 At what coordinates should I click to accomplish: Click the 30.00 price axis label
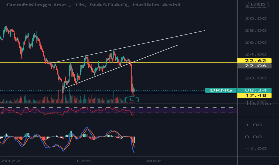point(256,18)
